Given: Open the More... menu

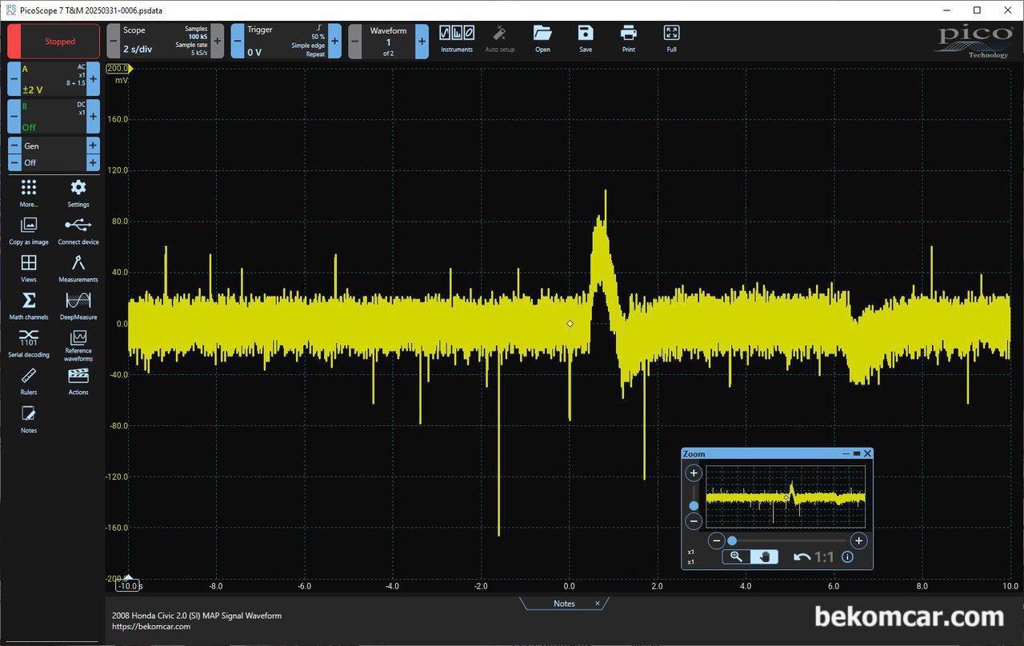Looking at the screenshot, I should click(x=29, y=193).
